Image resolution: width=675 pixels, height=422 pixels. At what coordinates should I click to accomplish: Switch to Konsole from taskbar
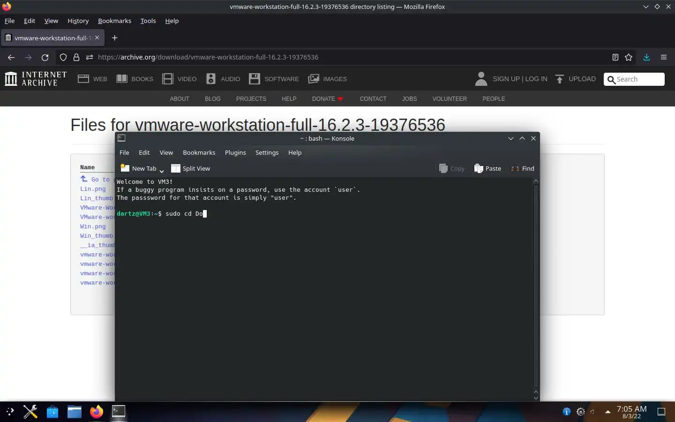(119, 411)
